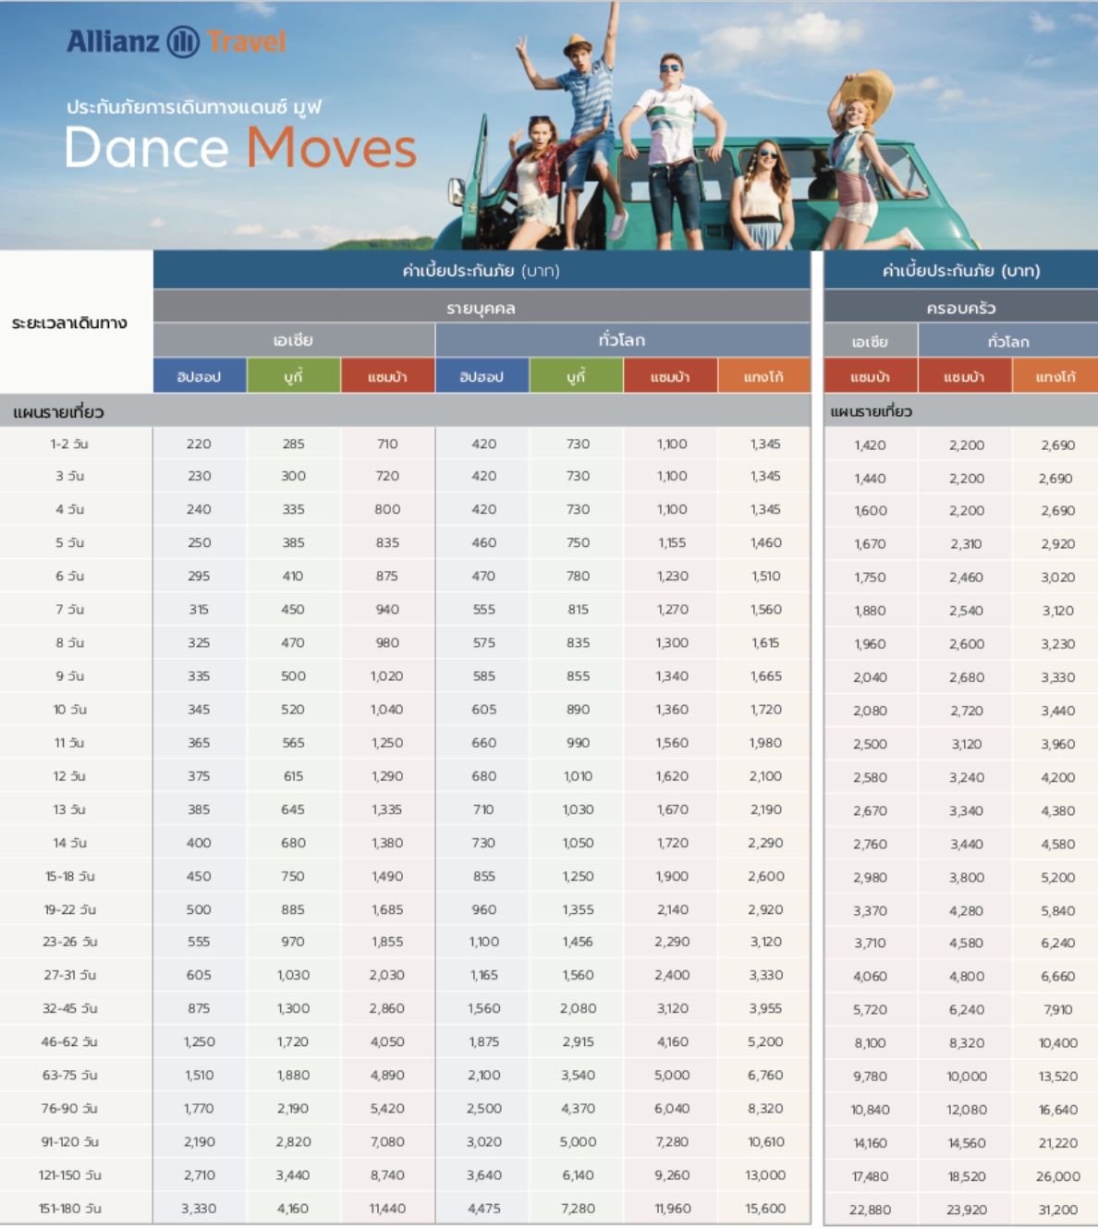This screenshot has width=1098, height=1229.
Task: Click the '19-22 วัน' duration label
Action: click(x=69, y=909)
